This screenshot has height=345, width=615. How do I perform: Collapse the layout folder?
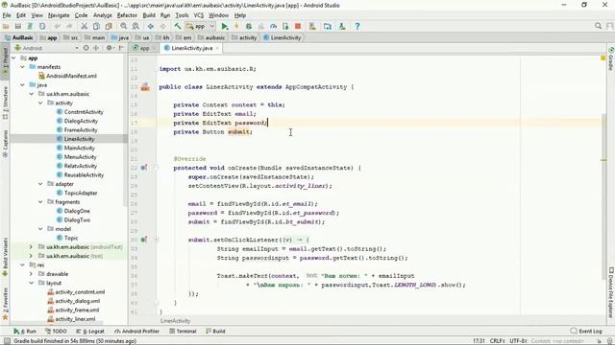click(31, 283)
